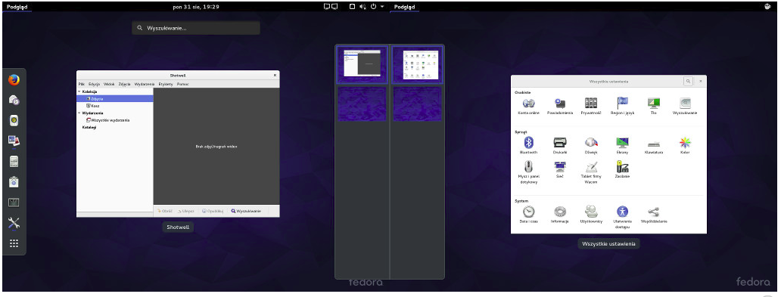This screenshot has width=781, height=297.
Task: Open Mysz i panel dotykowy settings
Action: [528, 172]
